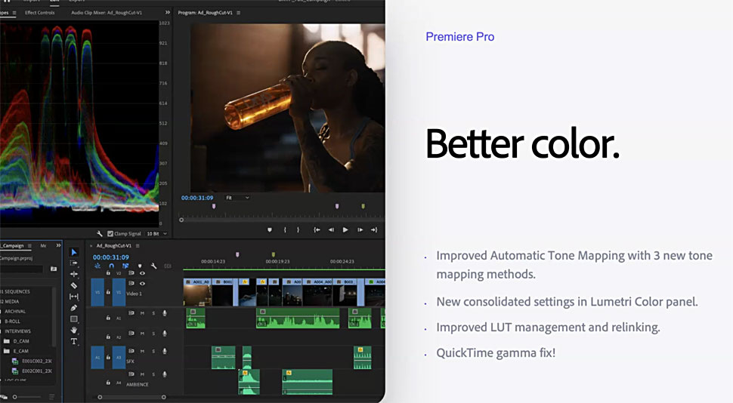This screenshot has width=733, height=403.
Task: Expand the top panel overflow chevron
Action: pyautogui.click(x=168, y=12)
